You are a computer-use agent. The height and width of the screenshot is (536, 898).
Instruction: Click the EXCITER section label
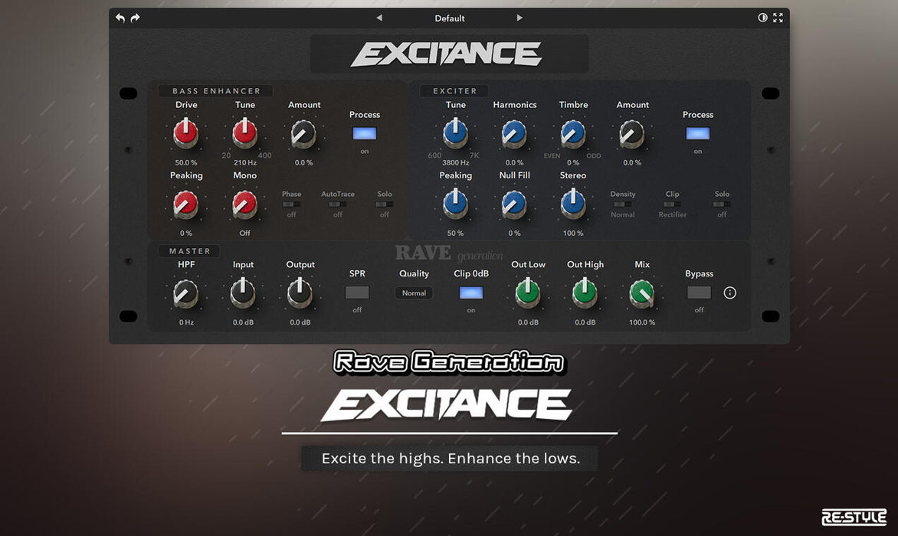454,91
